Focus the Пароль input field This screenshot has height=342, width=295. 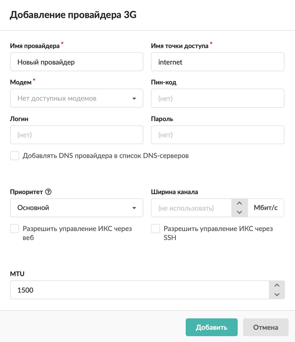tap(218, 135)
